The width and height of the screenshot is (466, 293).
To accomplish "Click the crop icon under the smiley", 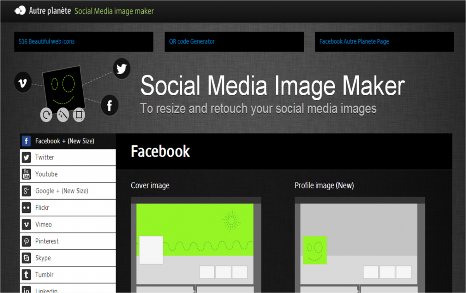I will point(79,115).
